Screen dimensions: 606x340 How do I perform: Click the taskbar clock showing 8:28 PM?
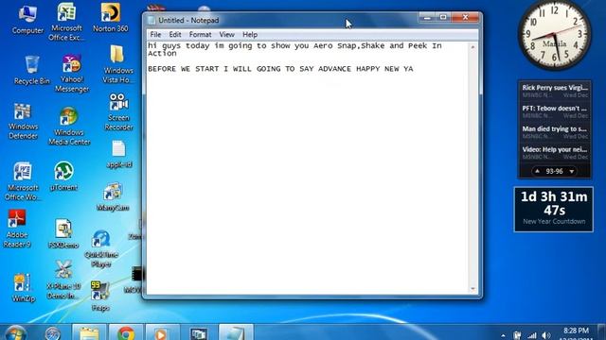(x=576, y=333)
